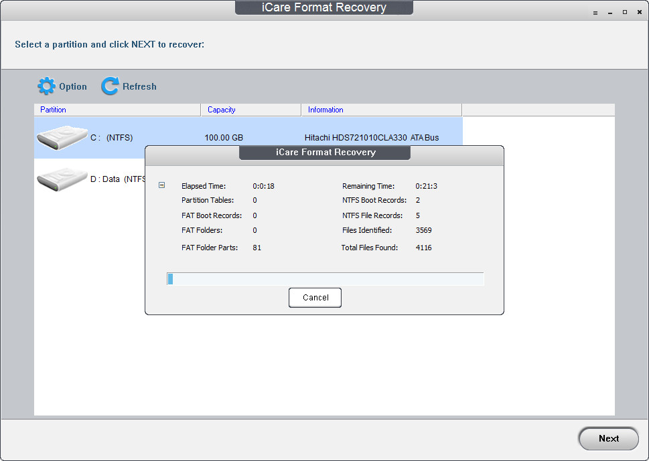Viewport: 649px width, 461px height.
Task: Click 'Hitachi HDS721010CLA330 ATA Bus' information cell
Action: (372, 138)
